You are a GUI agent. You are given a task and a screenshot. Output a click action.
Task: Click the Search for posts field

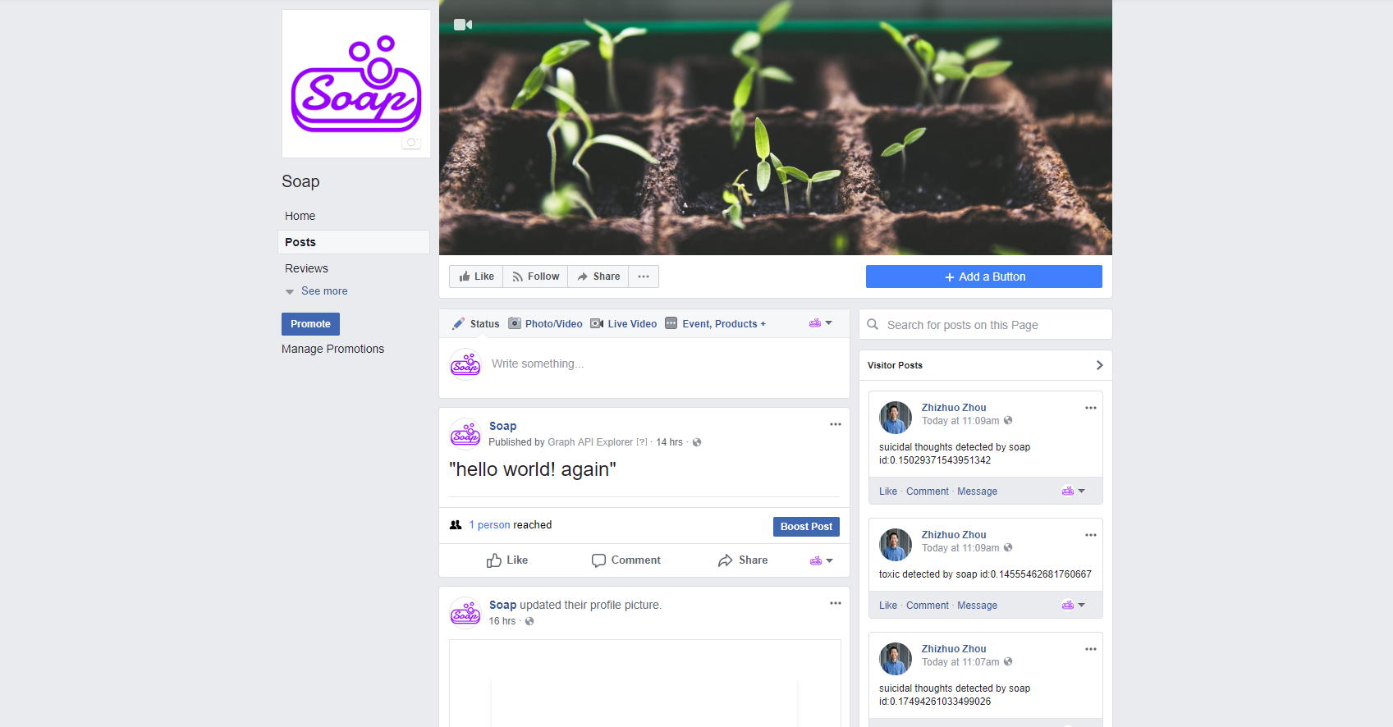tap(986, 325)
